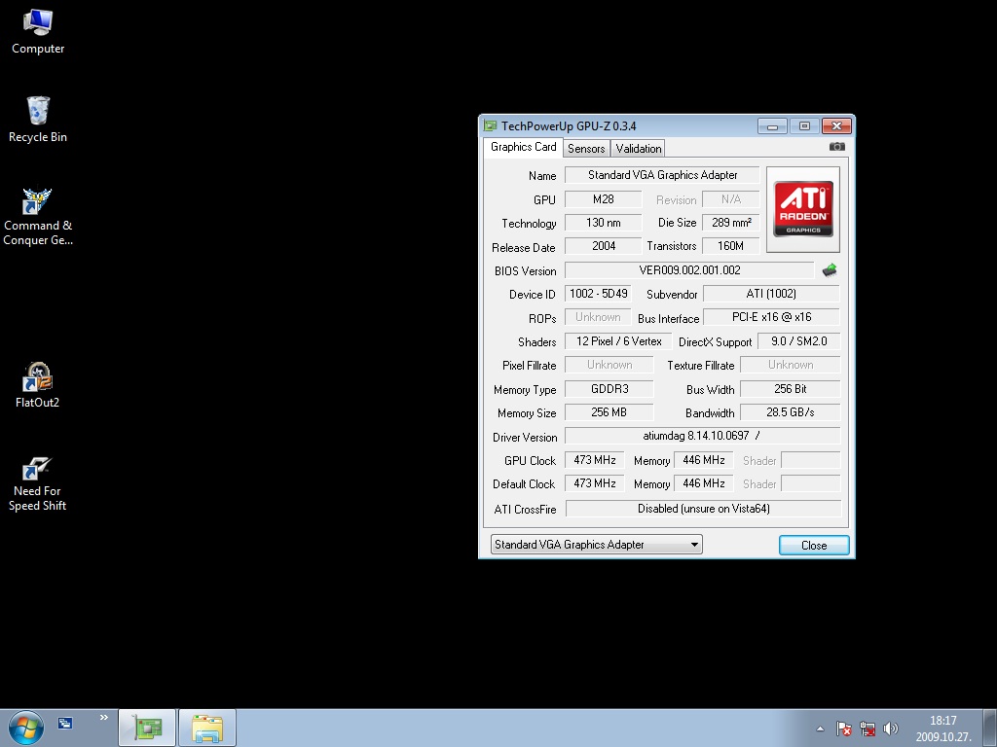Click Bandwidth 28.5 GB/s field

pyautogui.click(x=791, y=412)
